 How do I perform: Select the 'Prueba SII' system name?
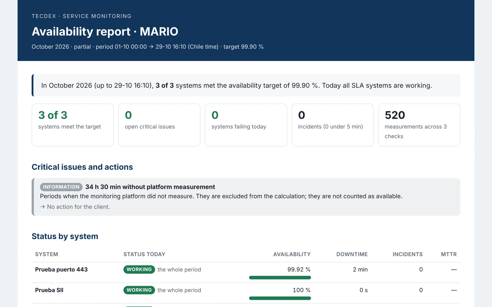tap(49, 290)
